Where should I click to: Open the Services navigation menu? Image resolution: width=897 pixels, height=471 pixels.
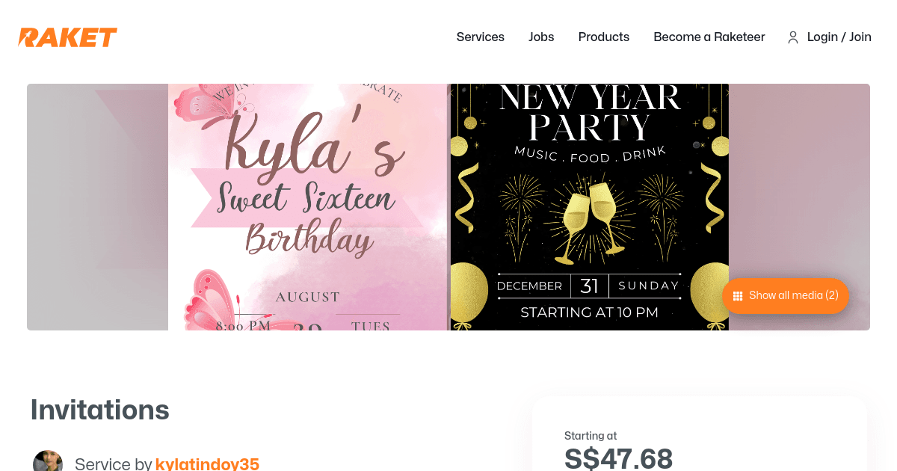coord(480,37)
